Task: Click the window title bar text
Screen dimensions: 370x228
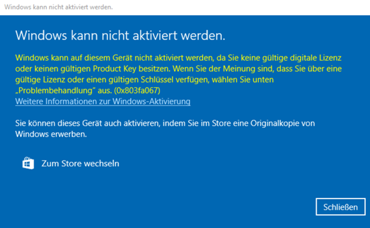Action: click(x=58, y=7)
